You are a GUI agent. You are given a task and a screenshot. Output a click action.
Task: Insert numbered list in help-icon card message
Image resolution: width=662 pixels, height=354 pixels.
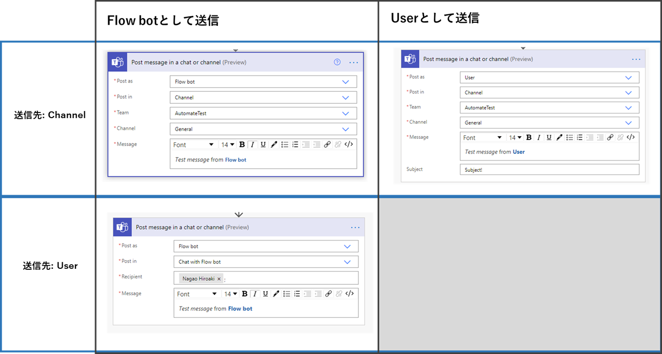(x=295, y=144)
